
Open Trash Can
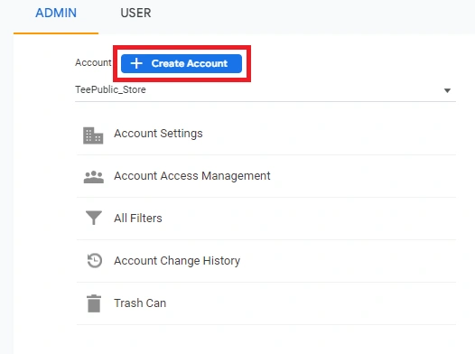pos(266,303)
